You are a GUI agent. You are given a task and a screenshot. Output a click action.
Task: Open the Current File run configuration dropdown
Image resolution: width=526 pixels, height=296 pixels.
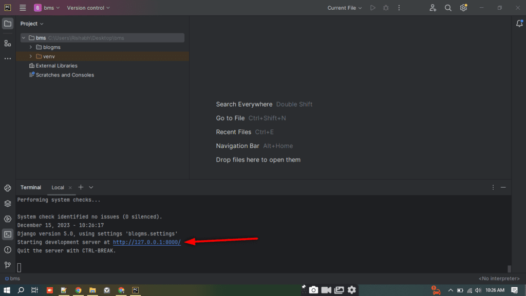coord(345,8)
